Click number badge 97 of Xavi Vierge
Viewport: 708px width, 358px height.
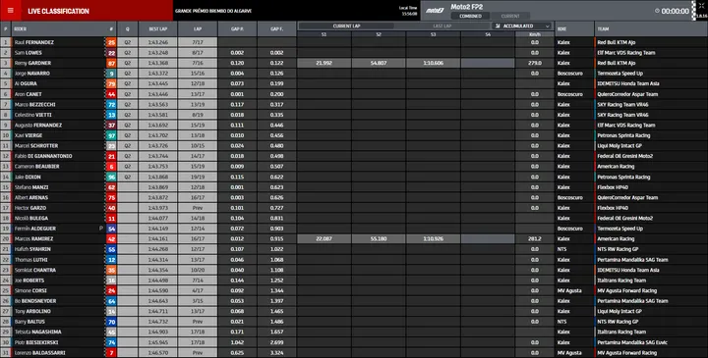tap(111, 135)
